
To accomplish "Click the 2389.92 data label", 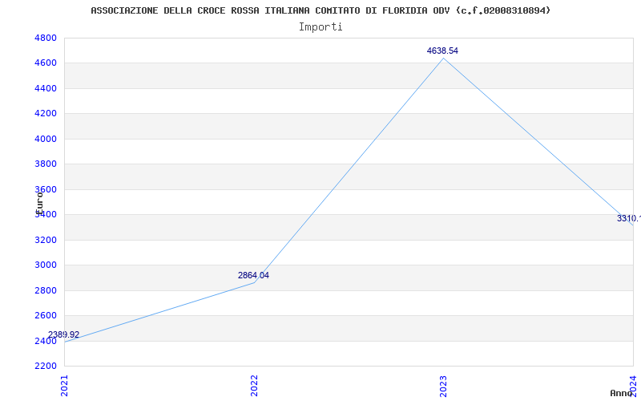I will [64, 334].
